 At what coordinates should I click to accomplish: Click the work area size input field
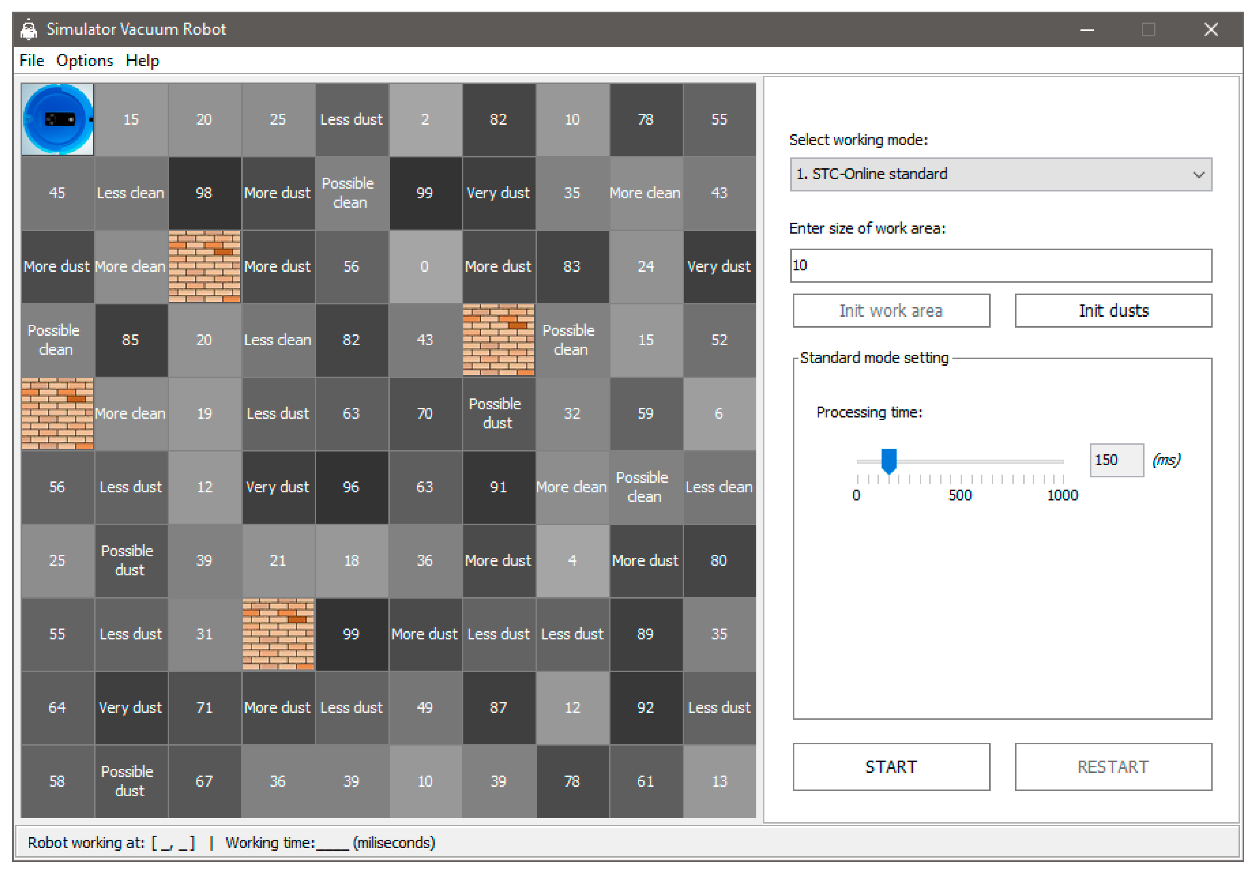click(1000, 266)
